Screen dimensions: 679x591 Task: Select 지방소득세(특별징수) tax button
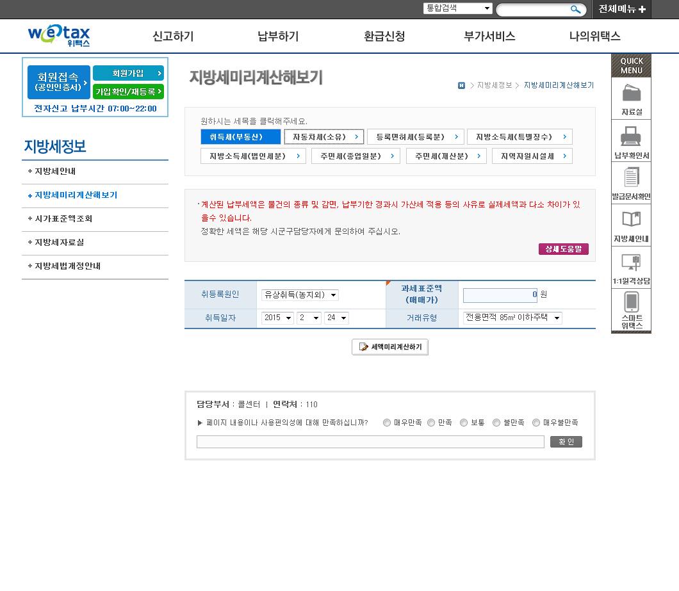point(519,137)
